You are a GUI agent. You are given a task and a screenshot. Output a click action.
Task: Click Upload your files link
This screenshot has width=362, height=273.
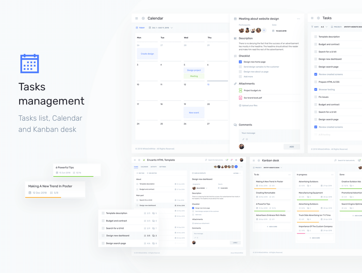(x=248, y=105)
